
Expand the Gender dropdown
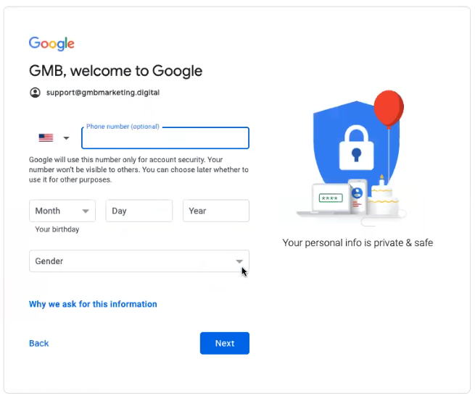(139, 261)
